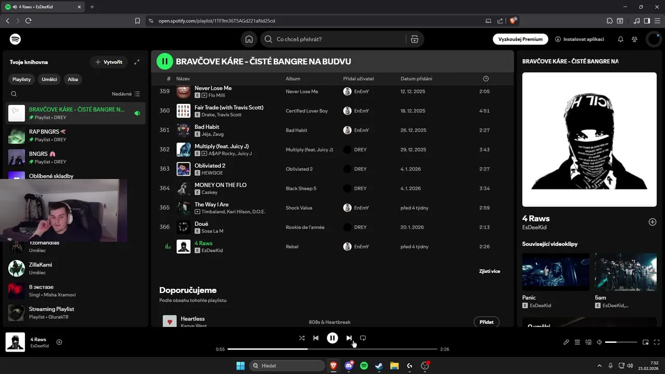Viewport: 665px width, 374px height.
Task: Toggle shuffle in player controls
Action: pyautogui.click(x=302, y=338)
